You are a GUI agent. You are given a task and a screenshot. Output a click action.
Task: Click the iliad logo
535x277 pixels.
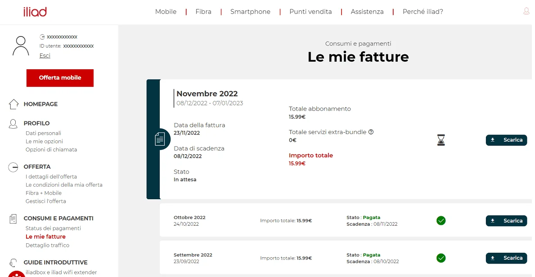[35, 12]
